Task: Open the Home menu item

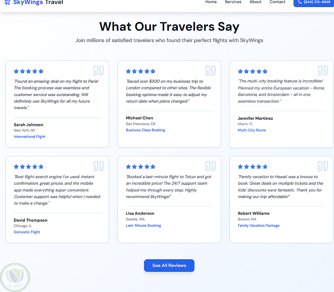Action: [211, 2]
